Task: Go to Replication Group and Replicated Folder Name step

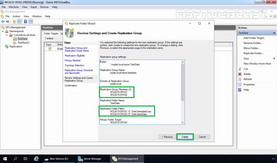Action: pos(77,49)
